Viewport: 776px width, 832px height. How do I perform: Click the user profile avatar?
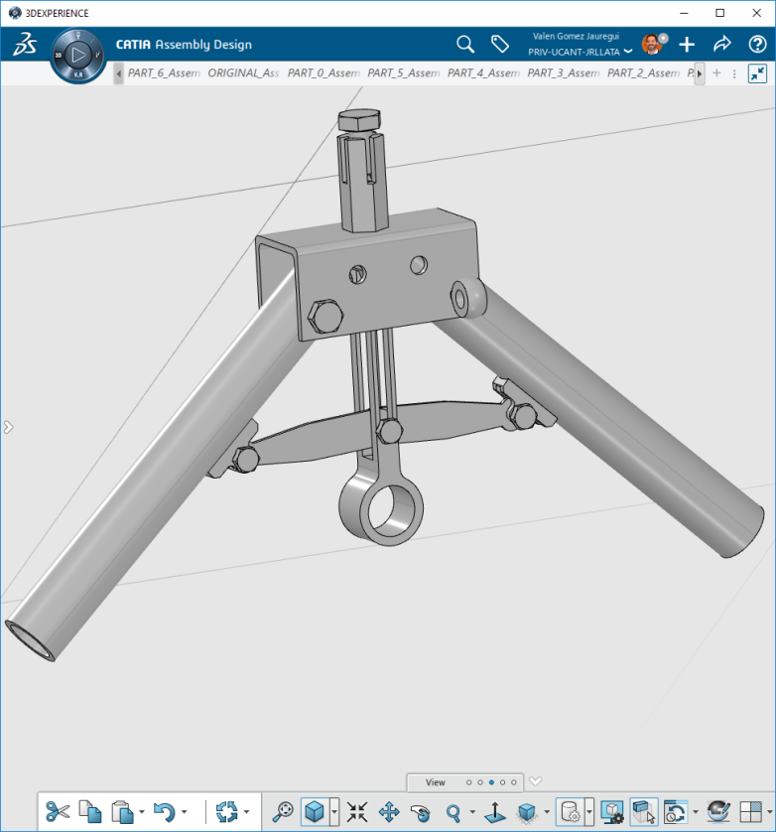pos(652,44)
